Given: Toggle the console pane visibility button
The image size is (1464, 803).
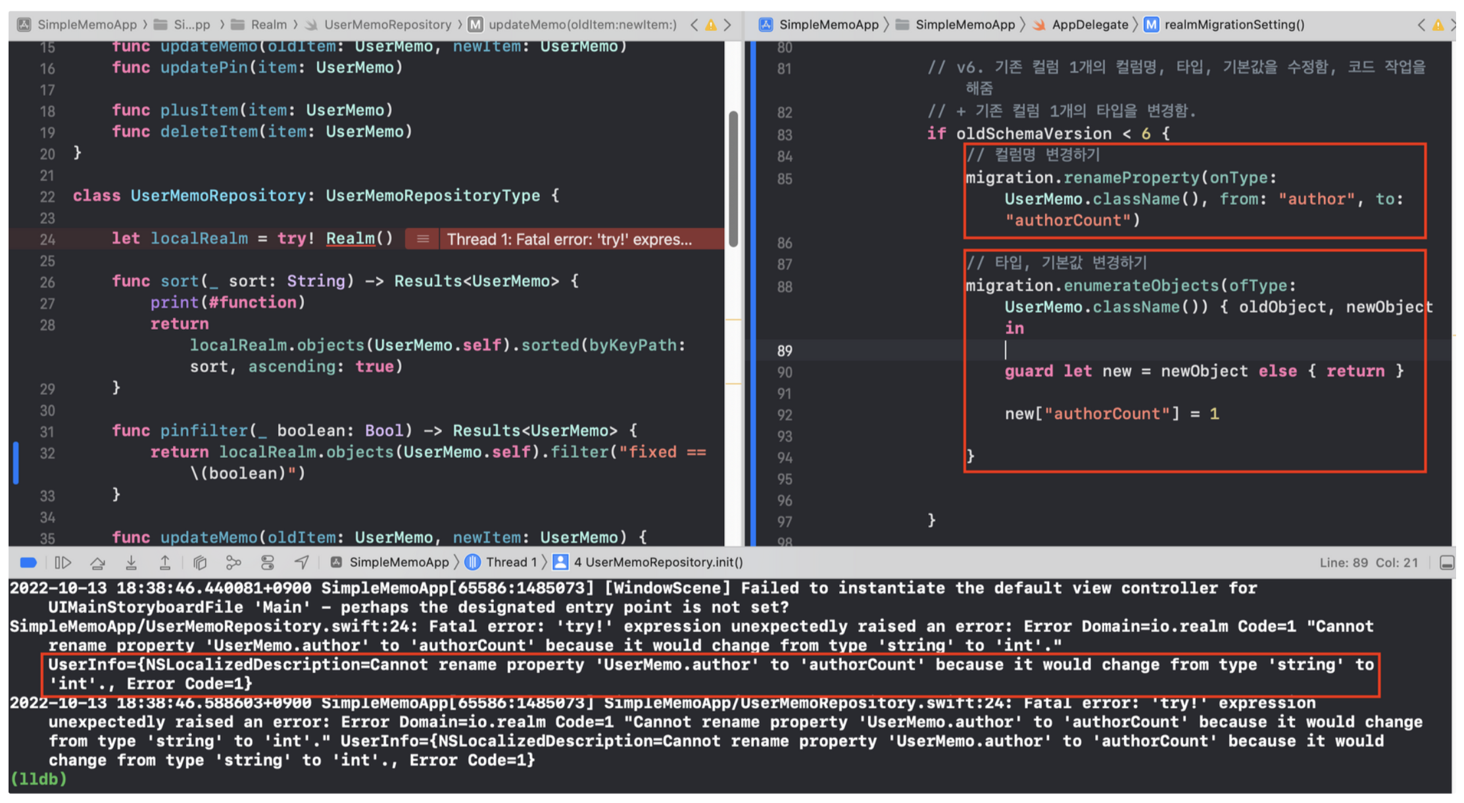Looking at the screenshot, I should click(x=1447, y=562).
